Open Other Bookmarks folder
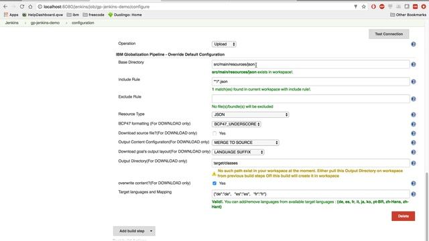Image resolution: width=429 pixels, height=241 pixels. click(x=408, y=15)
